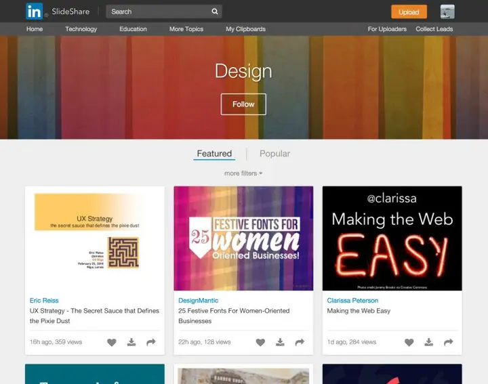Open the Making the Web EASY thumbnail

(392, 238)
